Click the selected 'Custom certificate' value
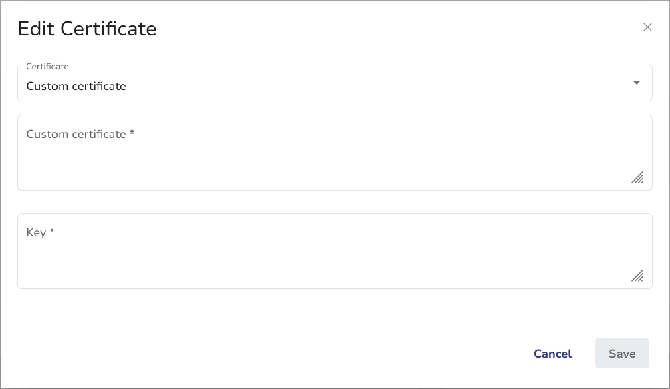The width and height of the screenshot is (670, 389). 76,86
